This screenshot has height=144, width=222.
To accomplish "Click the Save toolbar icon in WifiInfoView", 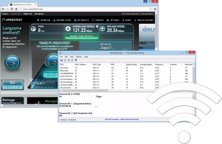I will pos(62,60).
